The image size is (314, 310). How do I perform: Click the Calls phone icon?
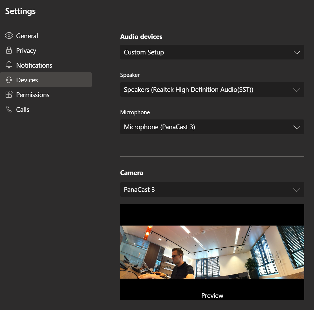click(x=9, y=109)
